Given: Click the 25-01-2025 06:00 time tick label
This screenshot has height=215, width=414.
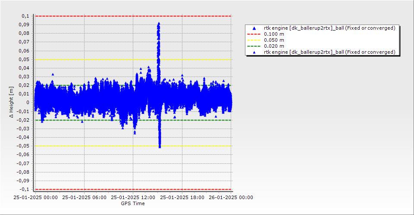Looking at the screenshot, I should (x=84, y=197).
